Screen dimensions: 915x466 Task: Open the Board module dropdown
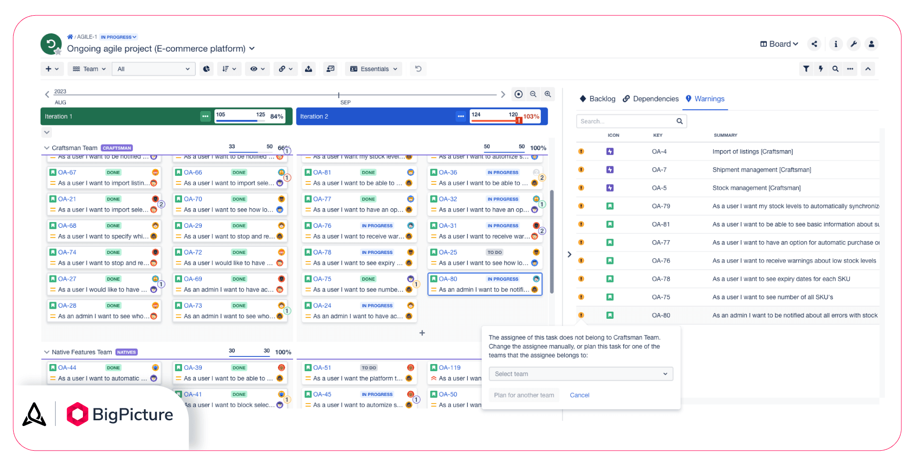pyautogui.click(x=779, y=44)
